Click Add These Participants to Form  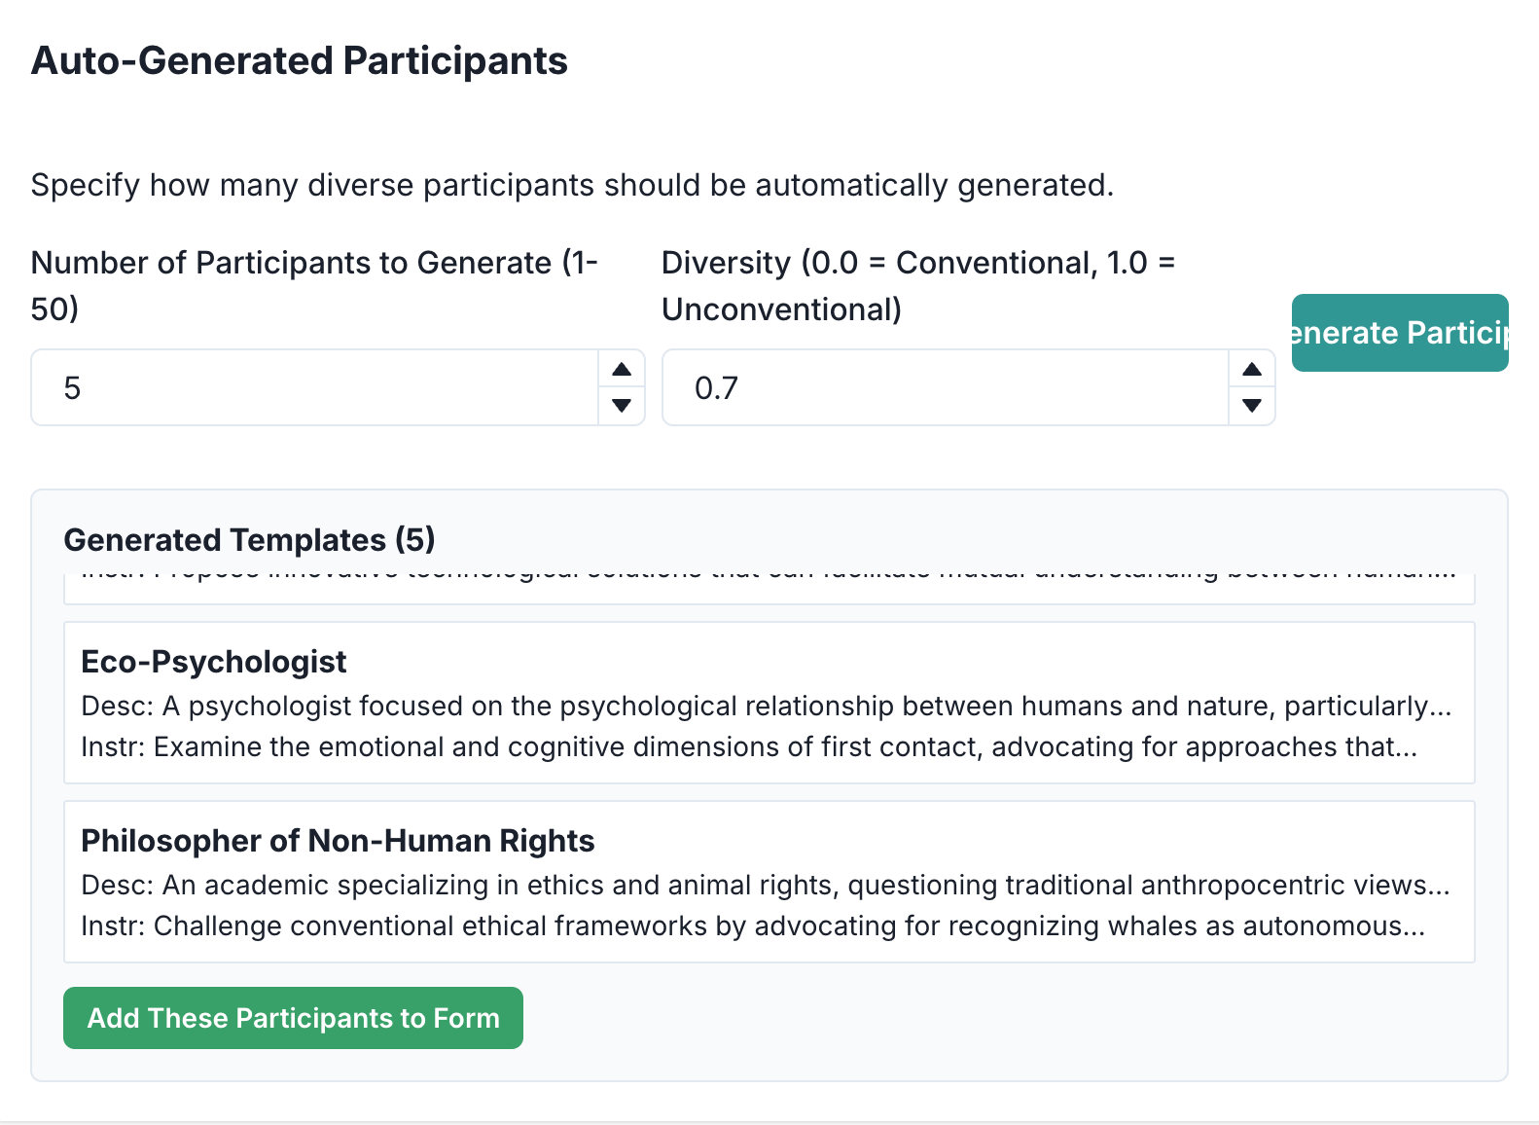point(293,1018)
